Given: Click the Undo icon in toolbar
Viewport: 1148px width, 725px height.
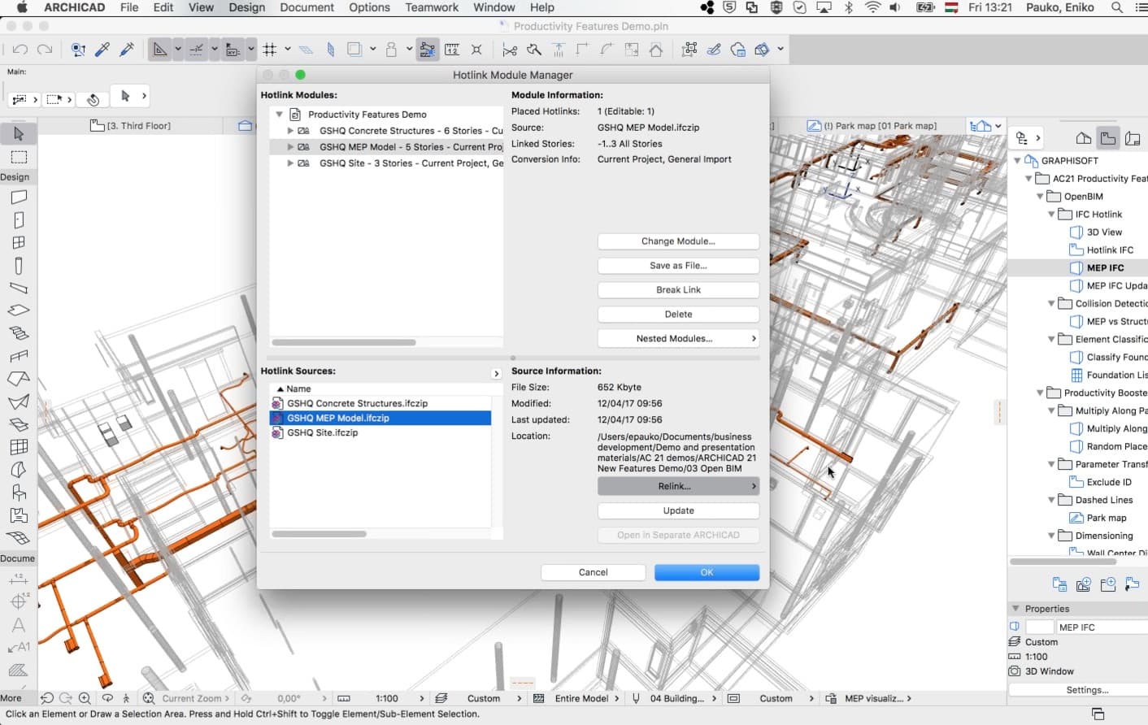Looking at the screenshot, I should click(20, 50).
